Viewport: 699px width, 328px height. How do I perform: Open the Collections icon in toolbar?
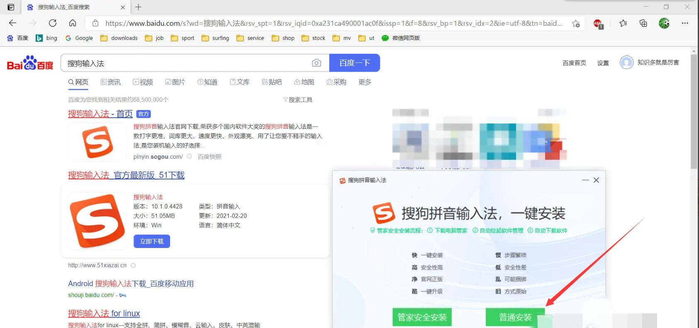click(643, 23)
